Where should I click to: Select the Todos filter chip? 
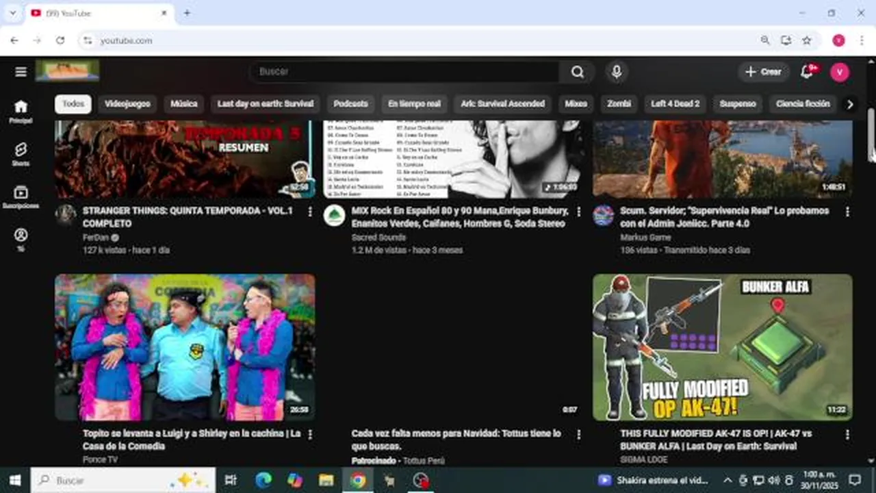pos(73,104)
